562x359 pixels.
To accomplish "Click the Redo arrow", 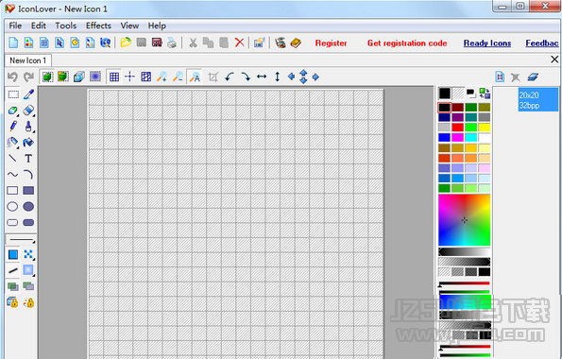I will [x=28, y=77].
